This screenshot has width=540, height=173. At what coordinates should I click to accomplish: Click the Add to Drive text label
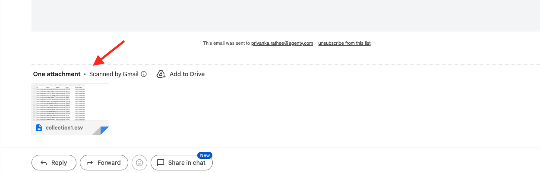187,74
